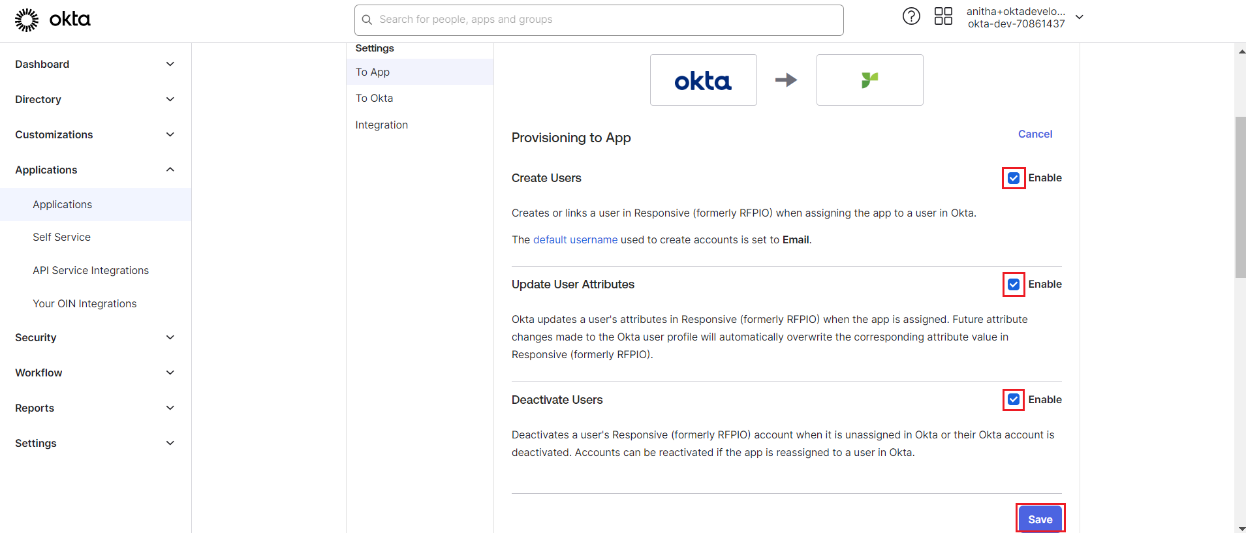Click the Save button

tap(1040, 519)
